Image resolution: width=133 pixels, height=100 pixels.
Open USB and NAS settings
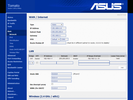click(x=13, y=75)
